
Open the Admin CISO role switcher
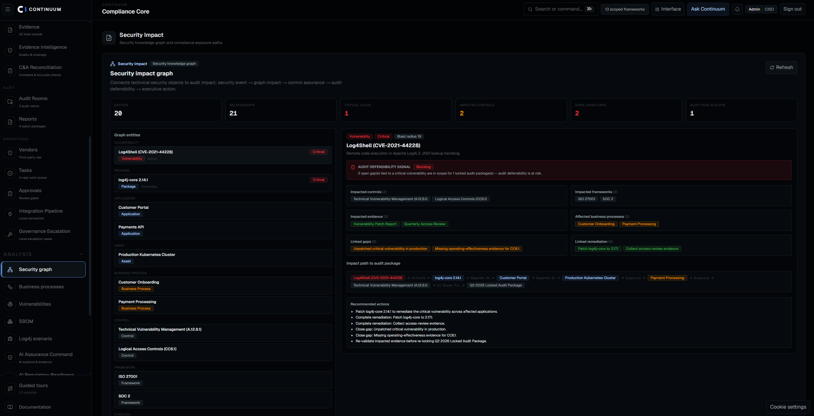(761, 9)
